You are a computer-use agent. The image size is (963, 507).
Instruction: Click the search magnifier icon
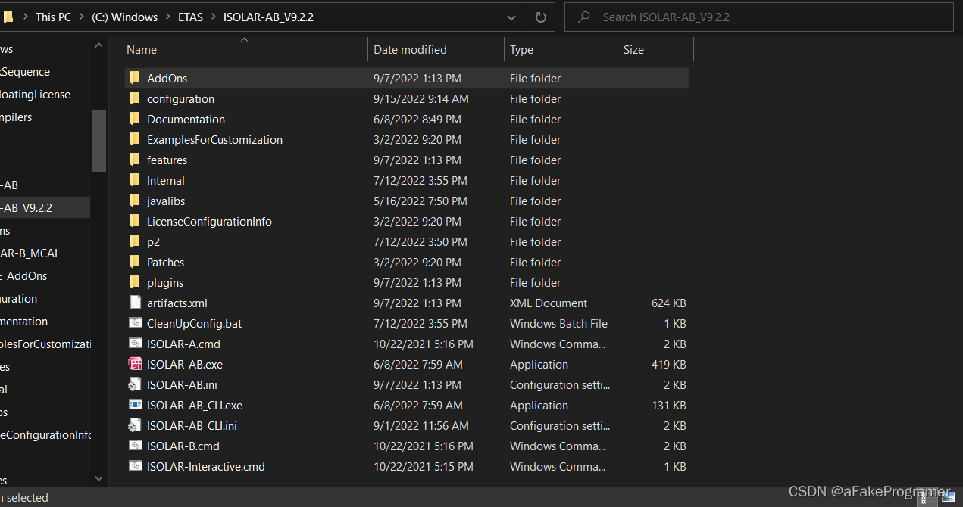[584, 17]
